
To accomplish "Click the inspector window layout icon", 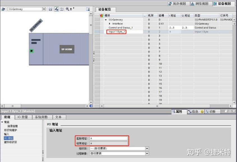I will click(x=230, y=111).
